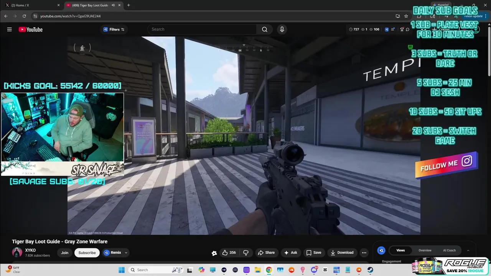Click the chat bubble icon in header
Screen dimensions: 491x276
pyautogui.click(x=407, y=30)
